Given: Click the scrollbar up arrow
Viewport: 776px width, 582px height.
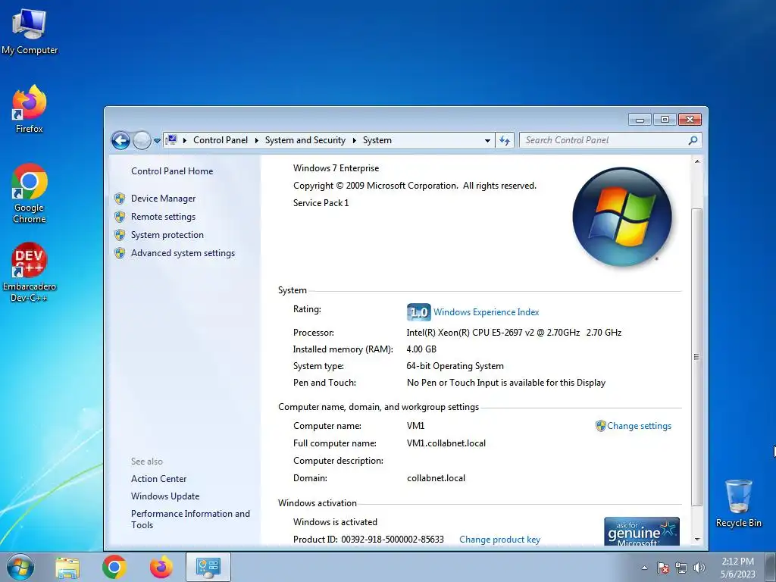Looking at the screenshot, I should point(697,162).
